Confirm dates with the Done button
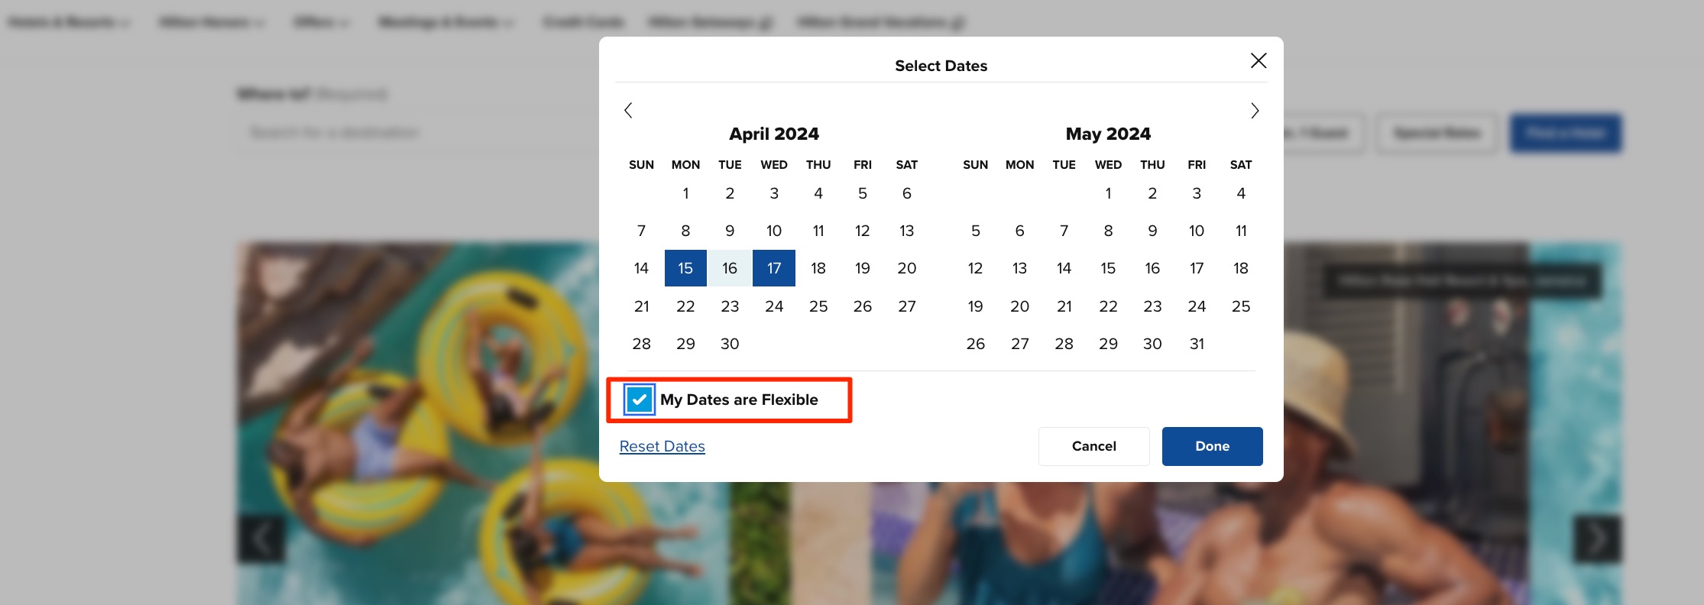 click(x=1212, y=446)
